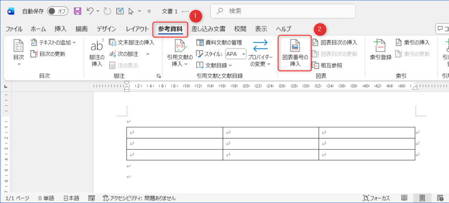Click the Save floppy disk icon

(78, 11)
